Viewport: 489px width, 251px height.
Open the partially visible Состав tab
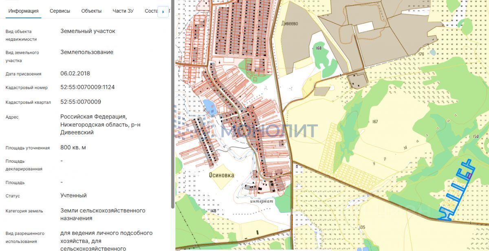151,11
